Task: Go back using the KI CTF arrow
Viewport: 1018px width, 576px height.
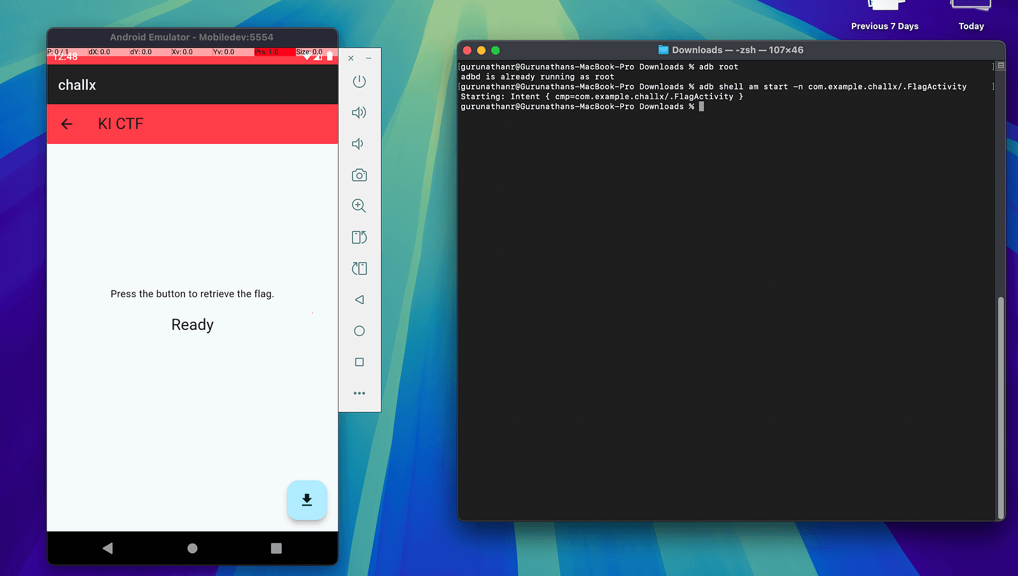Action: (x=67, y=124)
